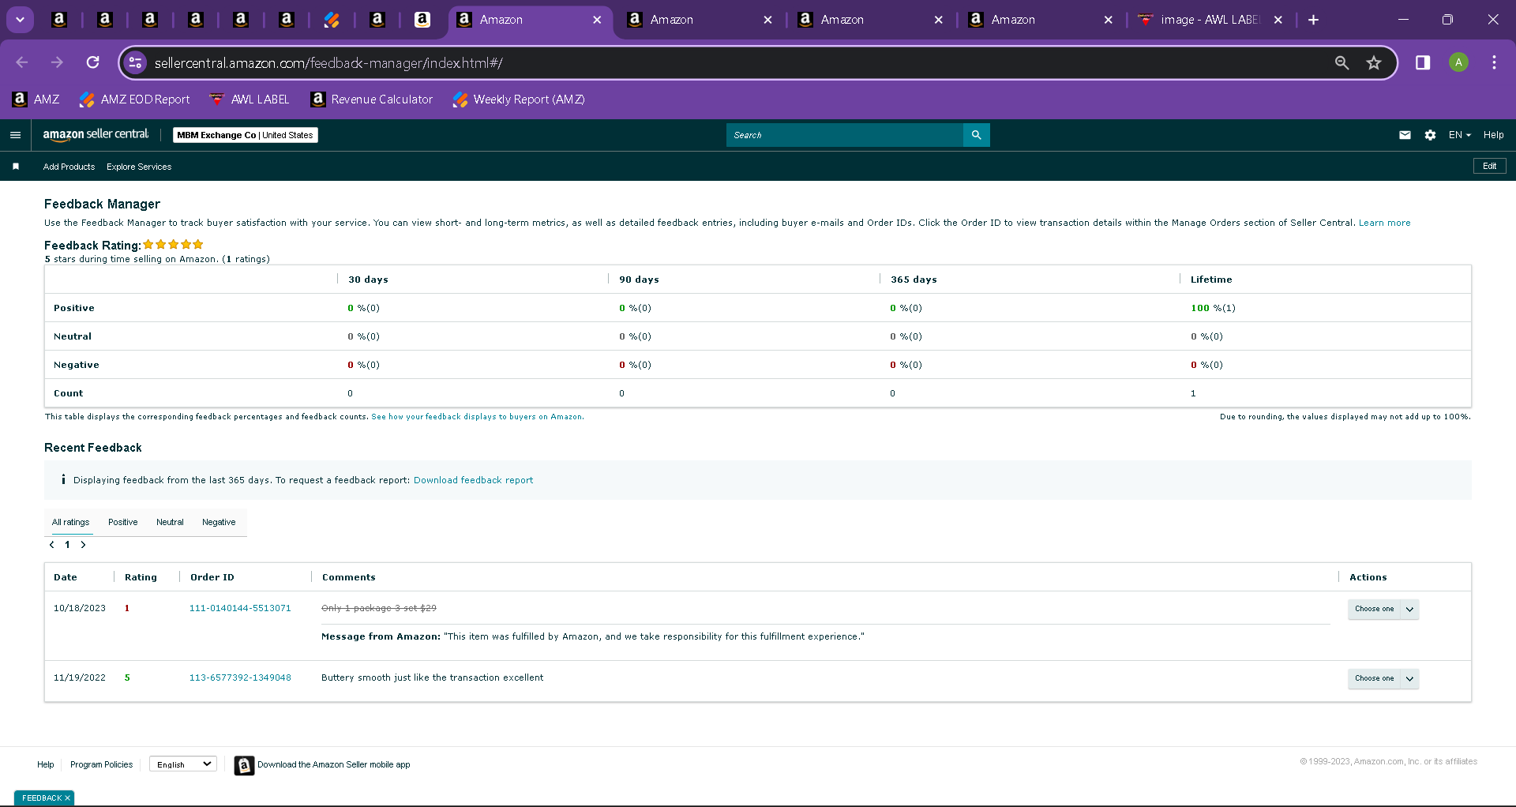Follow the Learn more link
The height and width of the screenshot is (807, 1516).
pyautogui.click(x=1384, y=223)
